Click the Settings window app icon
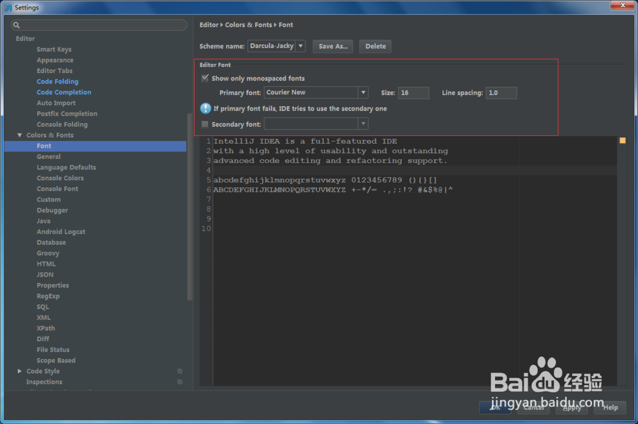The width and height of the screenshot is (638, 424). (x=8, y=7)
